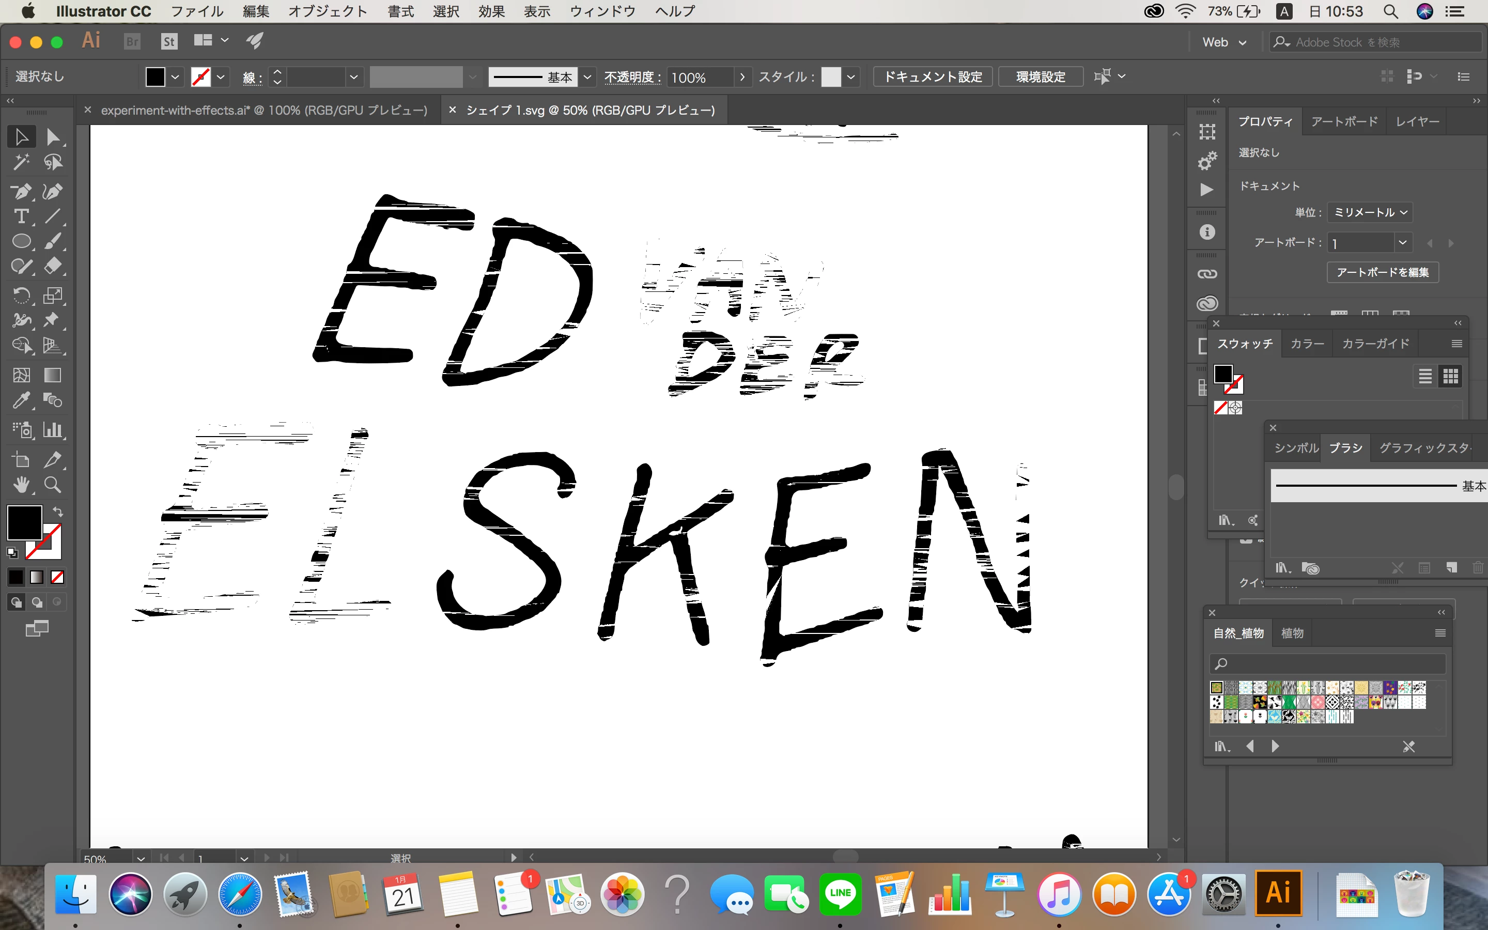Switch to the レイヤー tab
Screen dimensions: 1488x930
(x=1417, y=122)
